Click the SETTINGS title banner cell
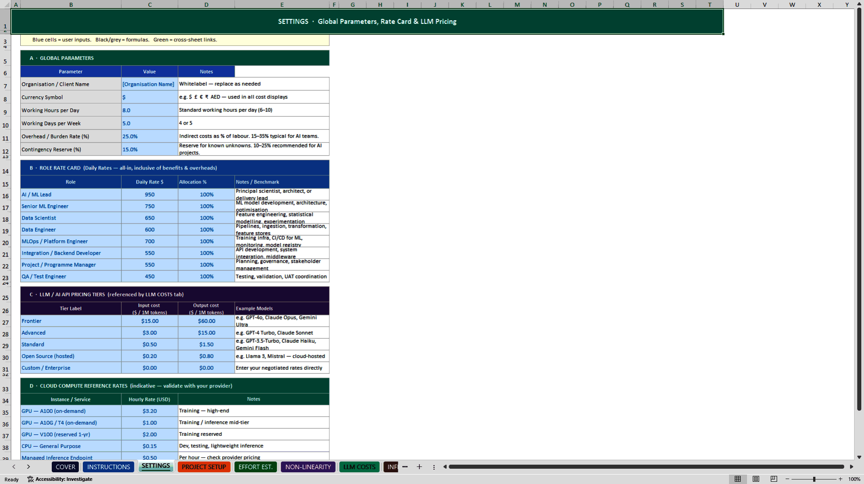Viewport: 864px width, 484px height. coord(367,21)
